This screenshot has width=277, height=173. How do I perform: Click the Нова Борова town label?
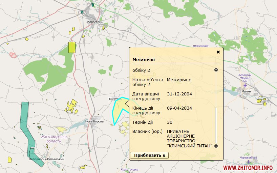pyautogui.click(x=94, y=121)
